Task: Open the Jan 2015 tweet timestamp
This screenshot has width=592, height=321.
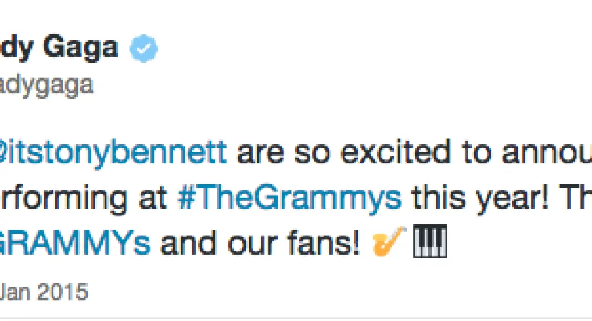Action: (44, 291)
